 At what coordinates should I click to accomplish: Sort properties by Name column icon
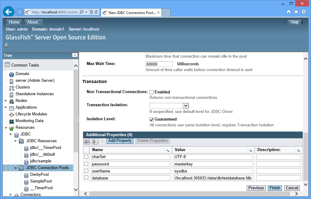point(168,151)
